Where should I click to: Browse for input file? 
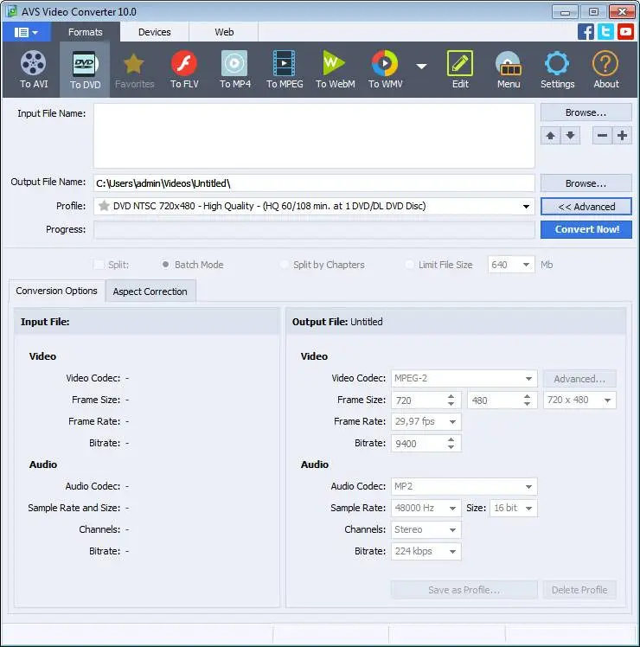[x=586, y=112]
